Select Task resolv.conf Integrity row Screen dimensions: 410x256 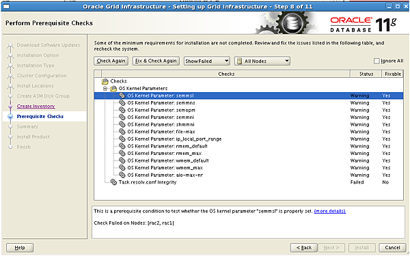click(249, 182)
